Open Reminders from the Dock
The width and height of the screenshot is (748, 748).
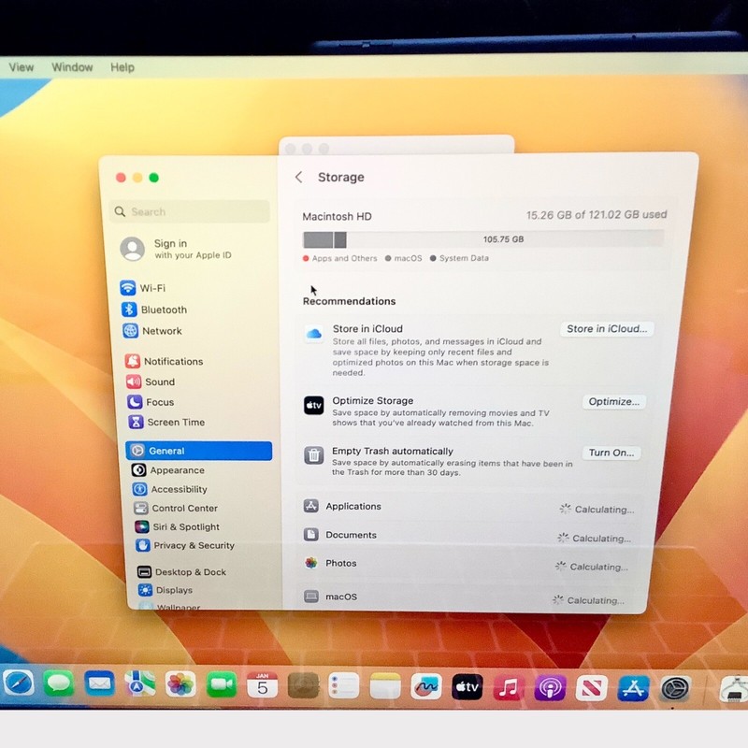(x=344, y=686)
